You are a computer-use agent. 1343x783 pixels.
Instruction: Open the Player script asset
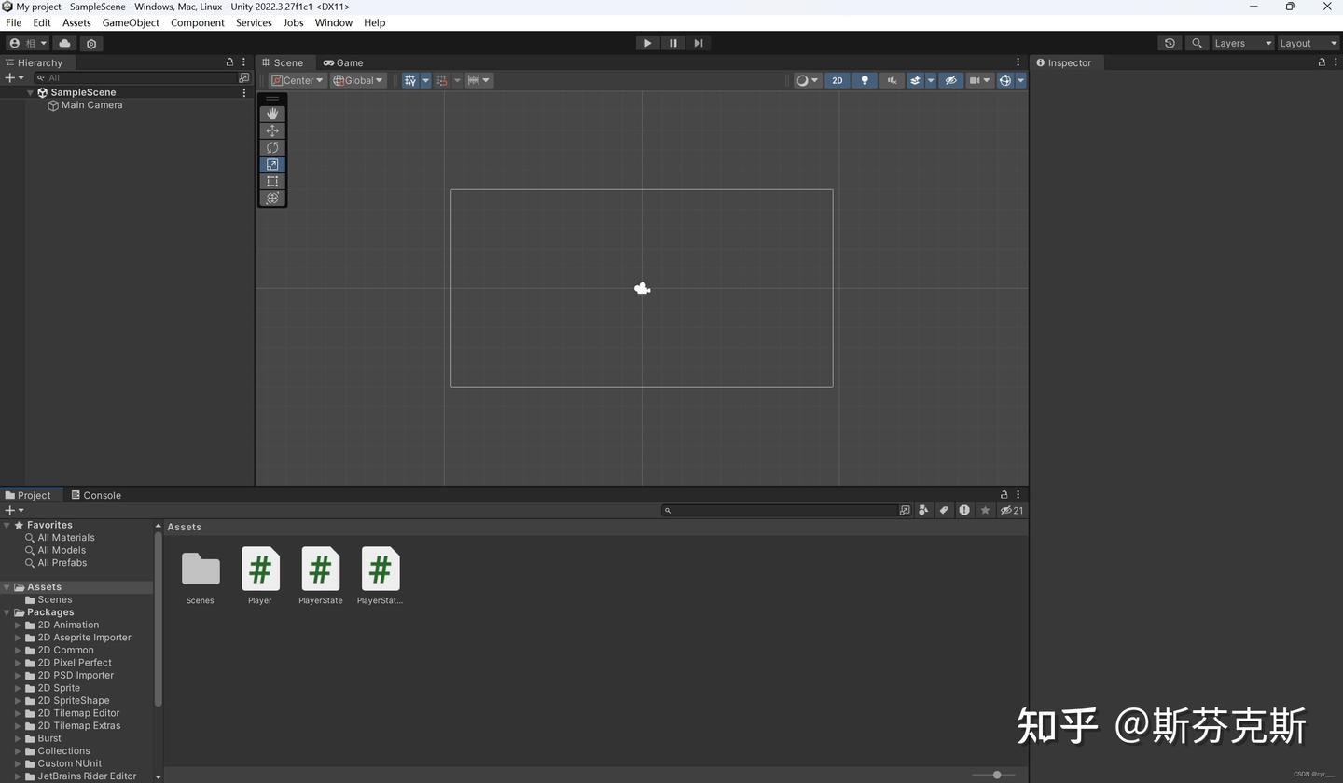point(259,569)
